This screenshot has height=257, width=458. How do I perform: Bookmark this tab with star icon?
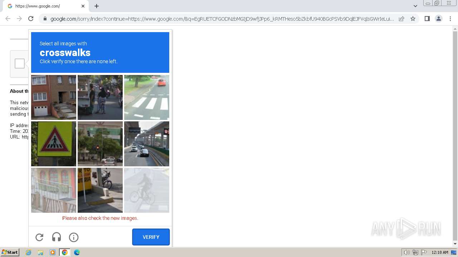(x=413, y=19)
